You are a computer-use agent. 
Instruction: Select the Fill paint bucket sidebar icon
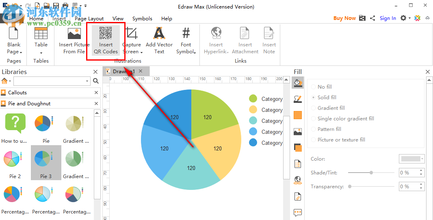298,83
